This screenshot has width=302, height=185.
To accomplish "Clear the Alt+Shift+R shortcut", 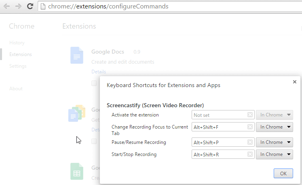I will point(250,154).
